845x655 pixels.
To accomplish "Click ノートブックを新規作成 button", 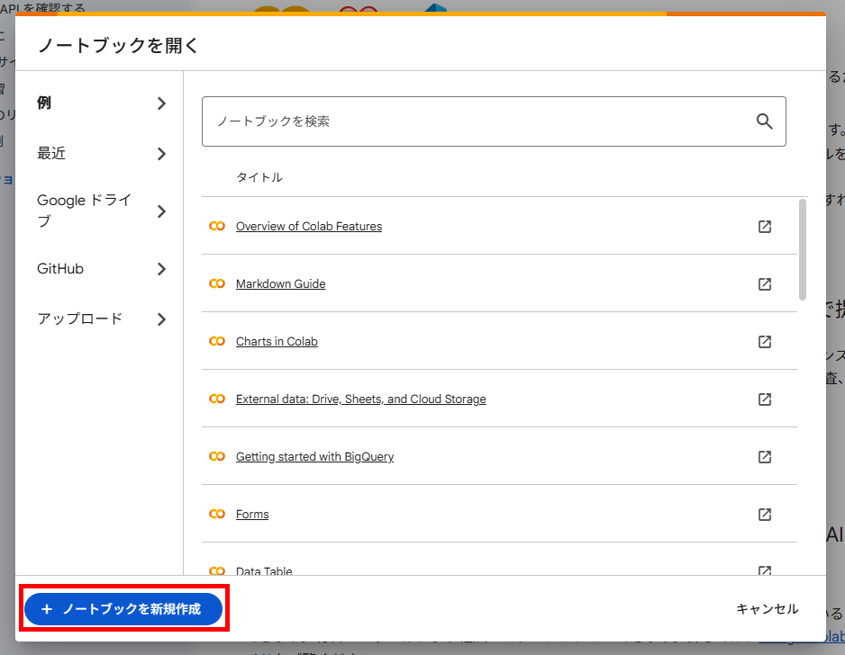I will click(123, 609).
